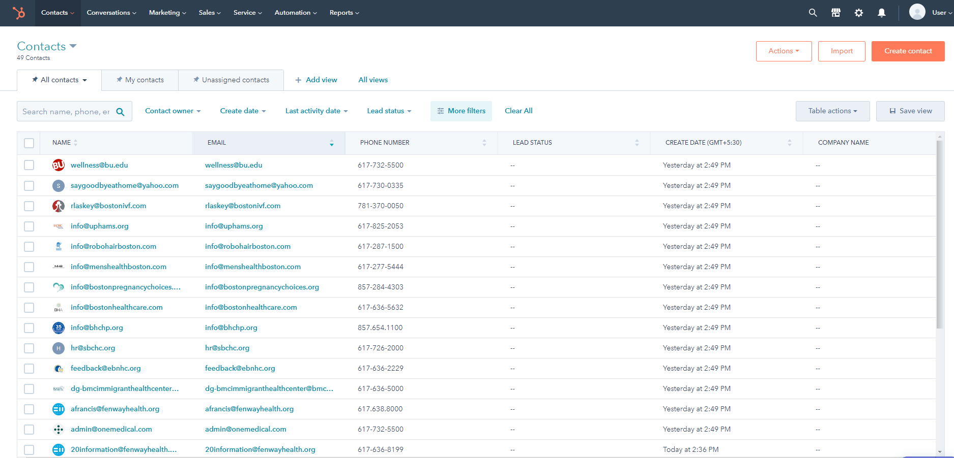Check the box for wellness@bu.edu
Viewport: 954px width, 458px height.
29,165
